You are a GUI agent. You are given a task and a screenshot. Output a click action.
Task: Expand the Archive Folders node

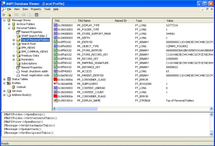pos(9,24)
